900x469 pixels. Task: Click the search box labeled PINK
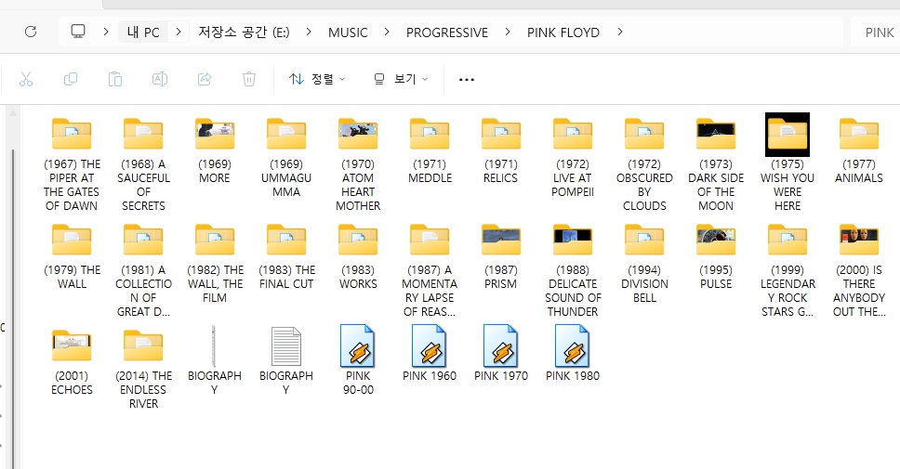coord(874,32)
